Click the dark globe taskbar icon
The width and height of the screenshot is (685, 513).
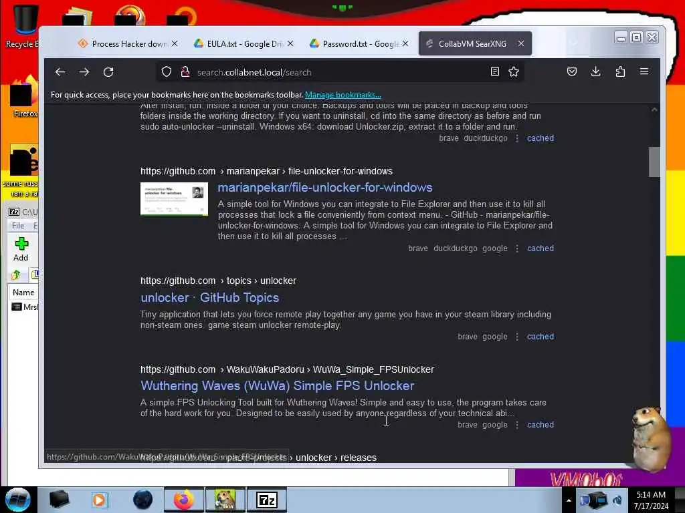click(x=142, y=500)
